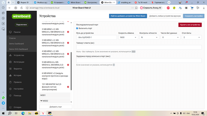Open the Demo SVG Dashboard menu item
This screenshot has height=116, width=207.
click(x=19, y=49)
